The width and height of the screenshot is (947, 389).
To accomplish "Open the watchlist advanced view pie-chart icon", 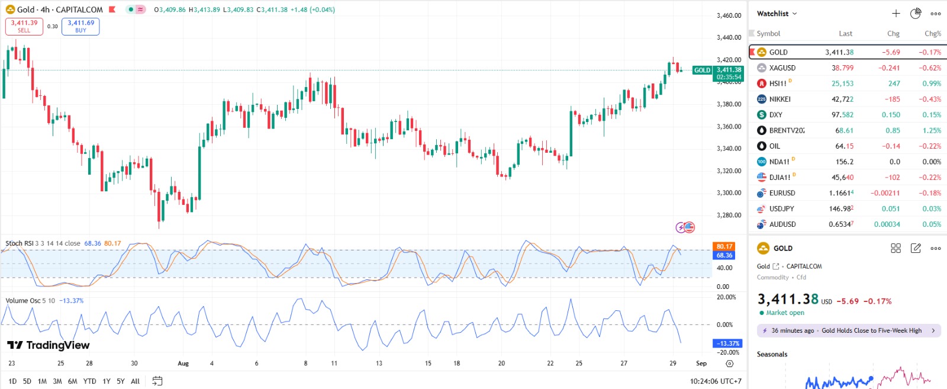I will (916, 14).
